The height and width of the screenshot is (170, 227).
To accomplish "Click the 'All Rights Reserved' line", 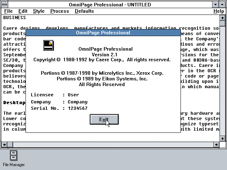I will 102,84.
